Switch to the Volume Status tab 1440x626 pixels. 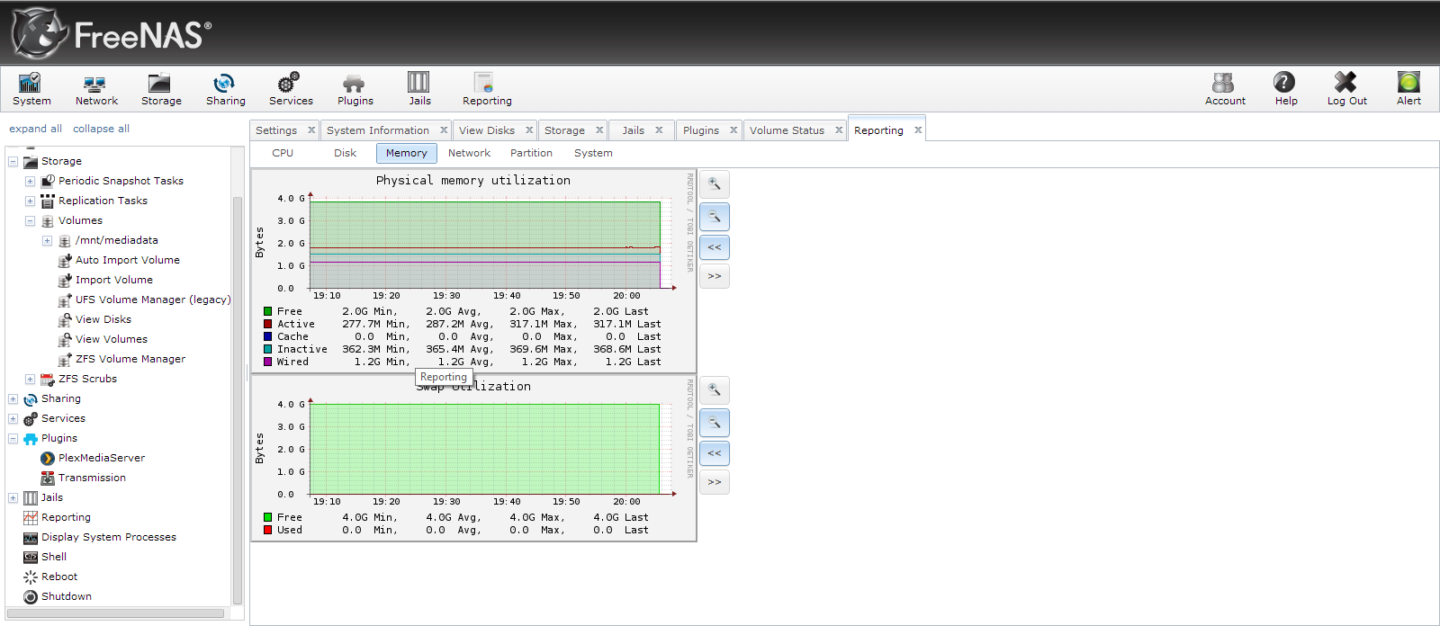(787, 130)
